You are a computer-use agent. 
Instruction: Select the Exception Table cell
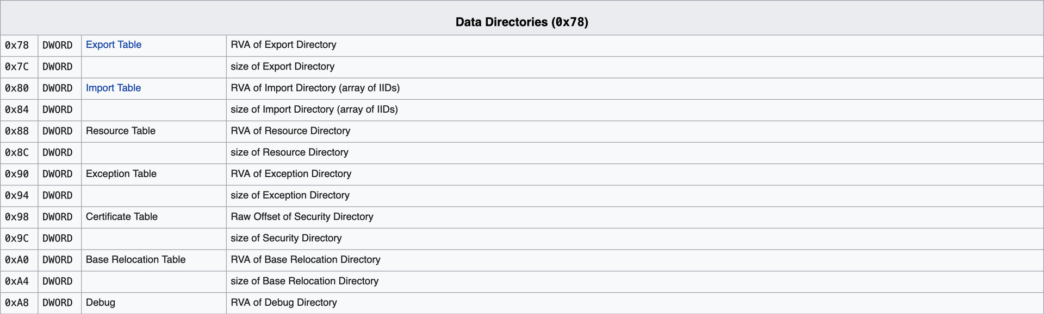tap(154, 174)
